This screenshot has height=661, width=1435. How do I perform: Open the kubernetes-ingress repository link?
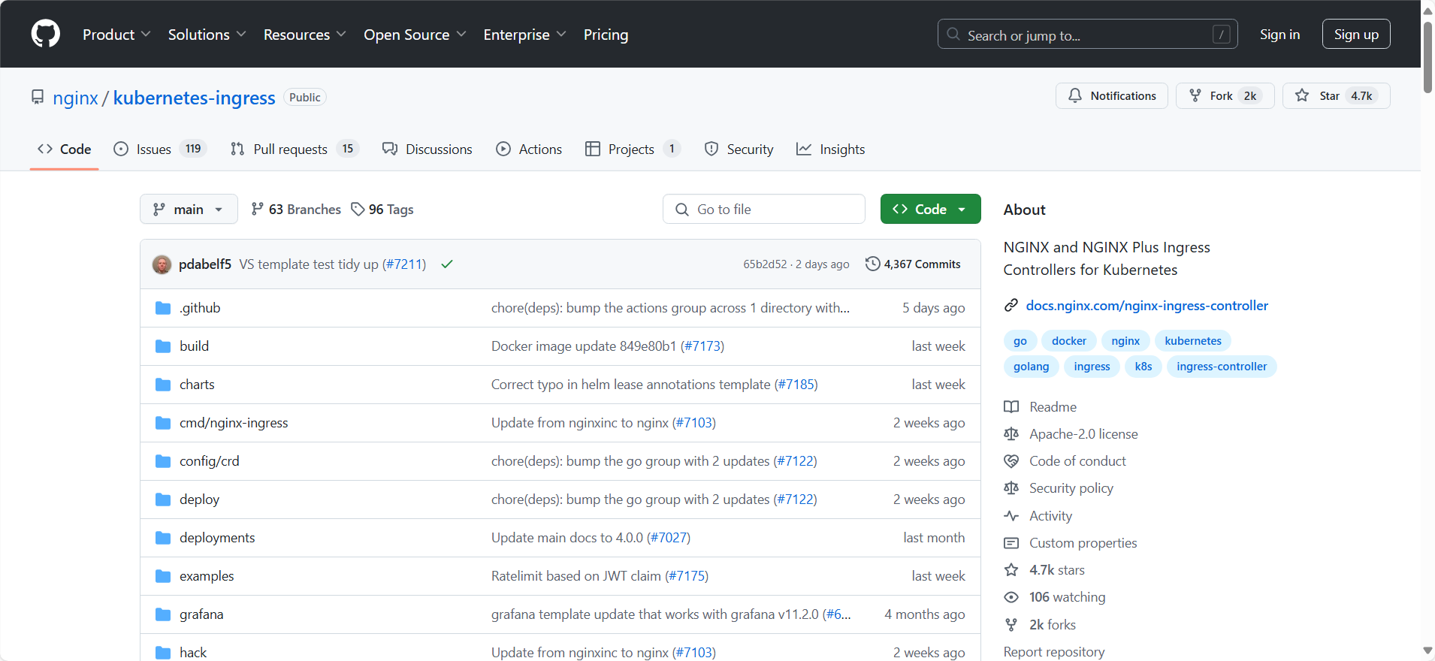click(194, 98)
